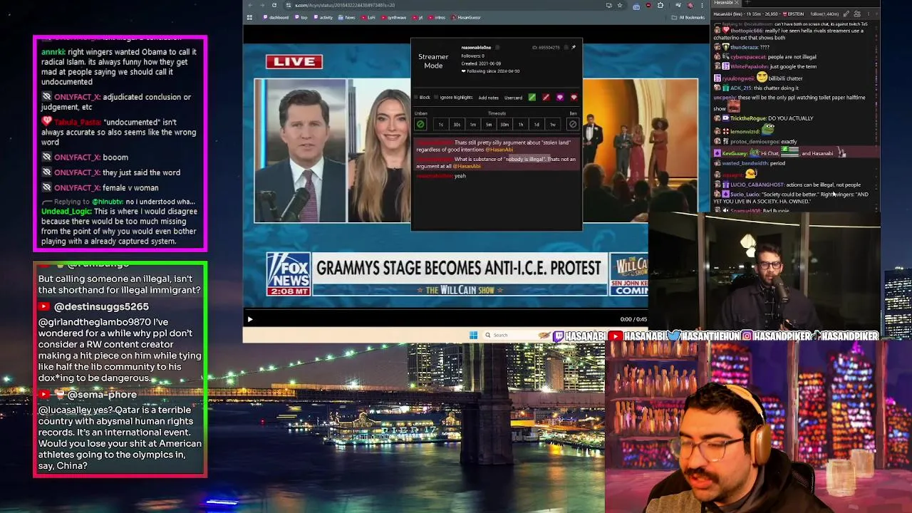Click the Usercard link
The image size is (912, 513).
[x=514, y=98]
